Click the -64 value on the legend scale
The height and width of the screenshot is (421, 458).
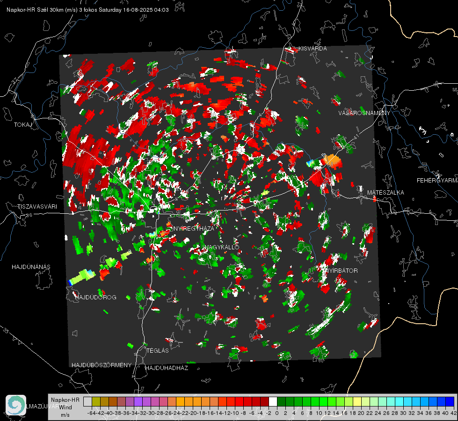click(x=92, y=413)
